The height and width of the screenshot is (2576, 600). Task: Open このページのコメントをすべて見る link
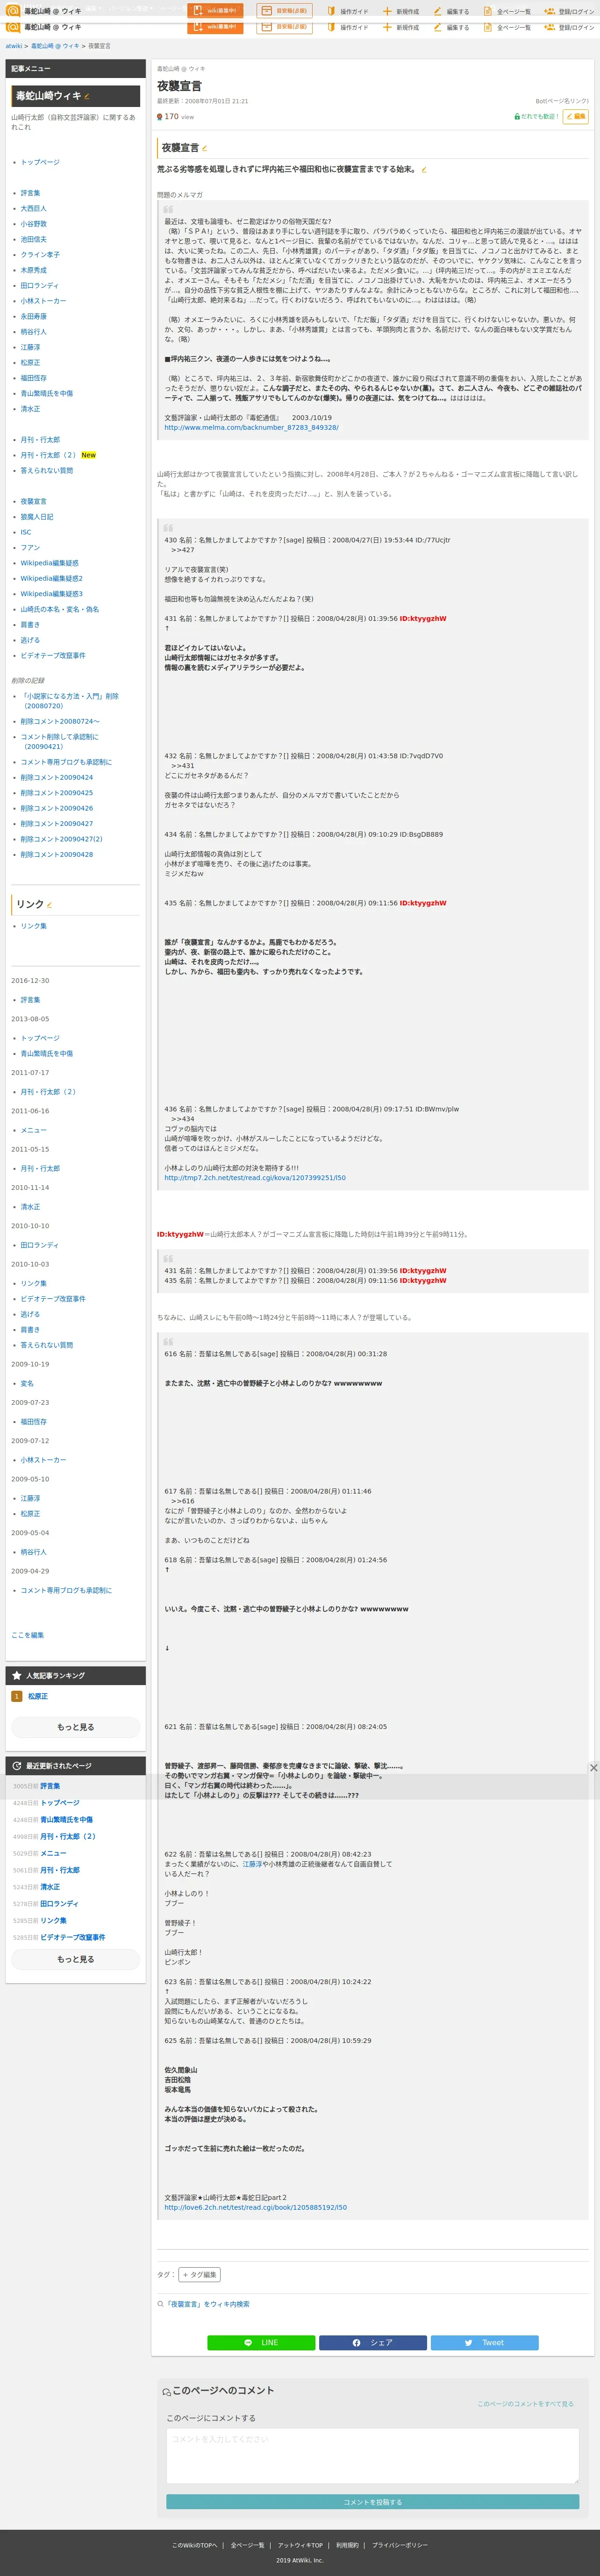(x=525, y=2403)
